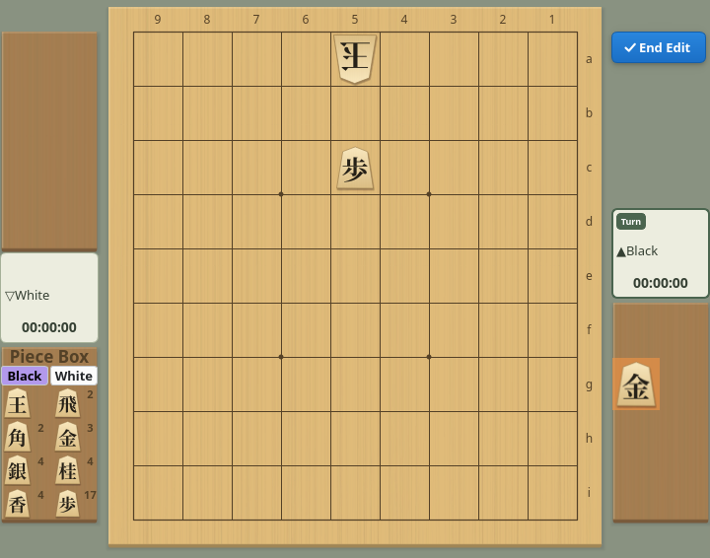Switch Piece Box to Black pieces

[25, 376]
